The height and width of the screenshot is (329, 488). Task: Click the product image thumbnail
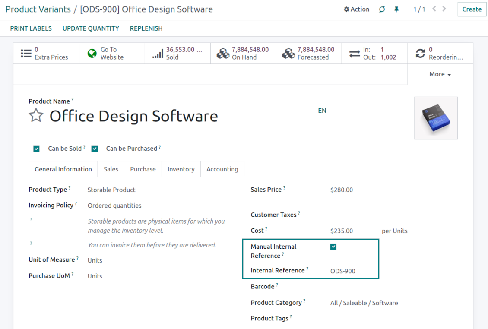click(436, 118)
